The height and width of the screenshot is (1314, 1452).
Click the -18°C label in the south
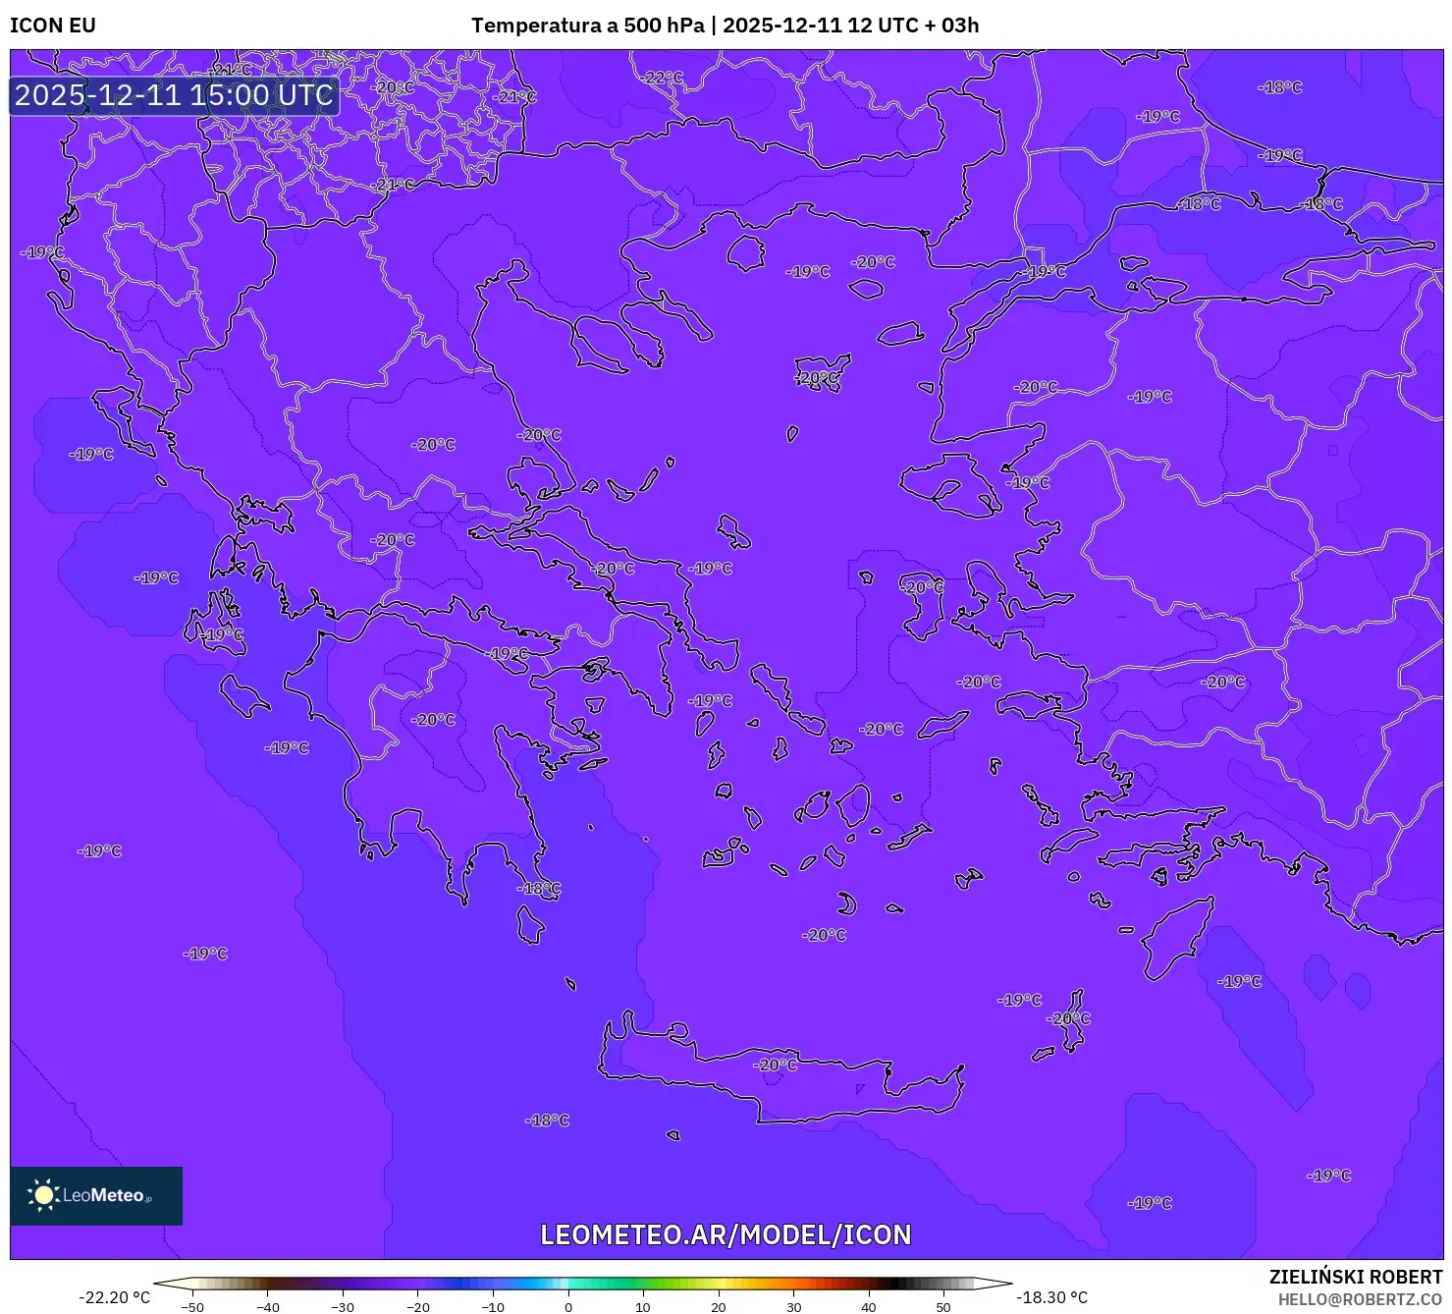click(548, 1117)
